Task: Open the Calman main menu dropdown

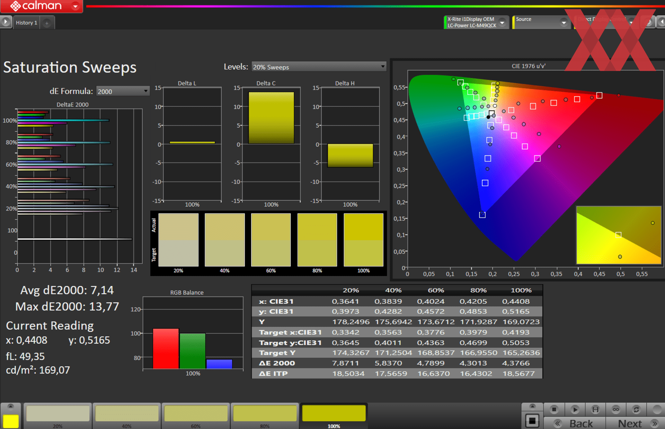Action: pos(75,6)
